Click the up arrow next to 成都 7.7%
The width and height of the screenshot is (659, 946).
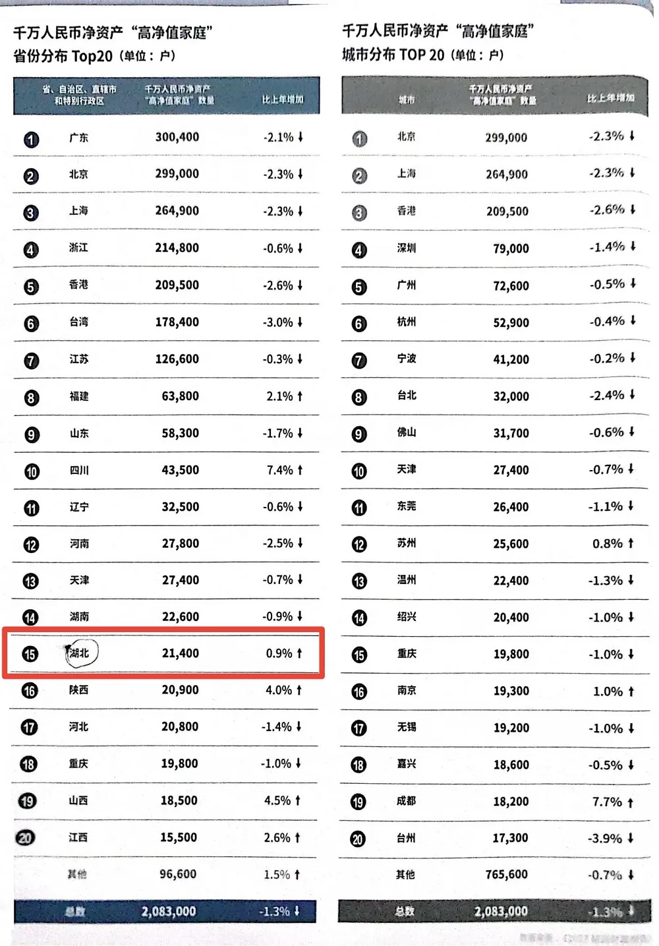click(x=630, y=802)
